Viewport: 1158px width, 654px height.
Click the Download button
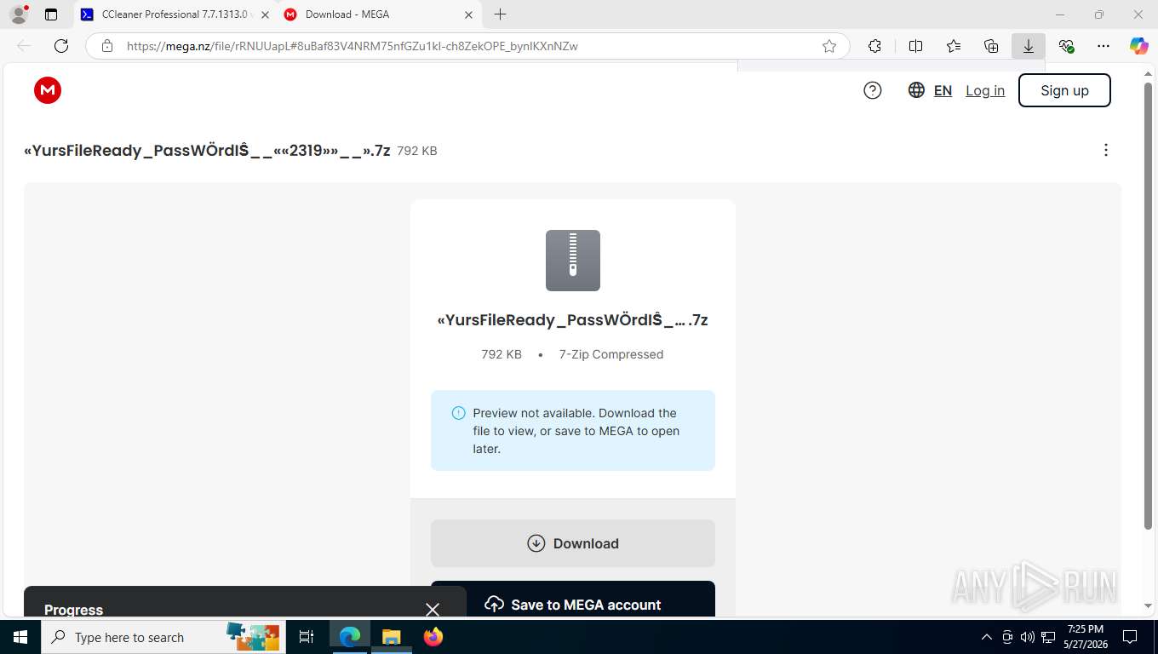tap(573, 543)
